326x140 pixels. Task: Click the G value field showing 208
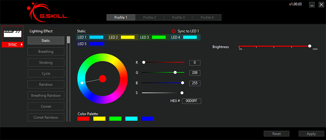195,73
